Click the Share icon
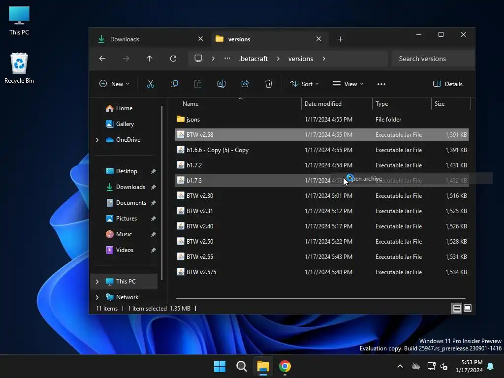The height and width of the screenshot is (378, 504). [x=245, y=84]
